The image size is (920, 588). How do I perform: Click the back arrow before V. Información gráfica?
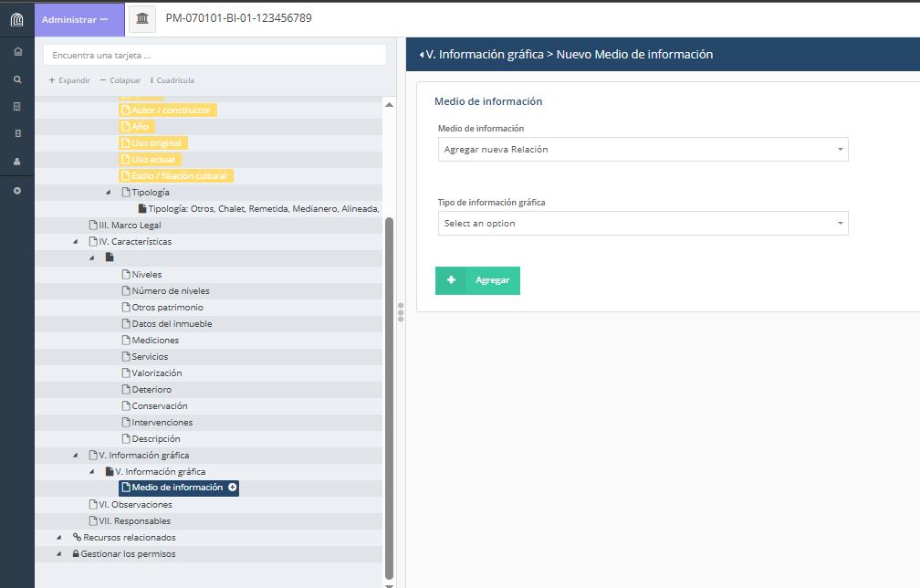pos(421,55)
